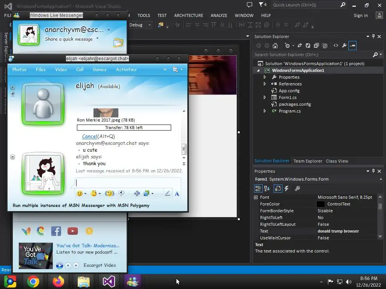This screenshot has width=386, height=289.
Task: Open the Pending Changes Filter icon
Action: click(287, 46)
